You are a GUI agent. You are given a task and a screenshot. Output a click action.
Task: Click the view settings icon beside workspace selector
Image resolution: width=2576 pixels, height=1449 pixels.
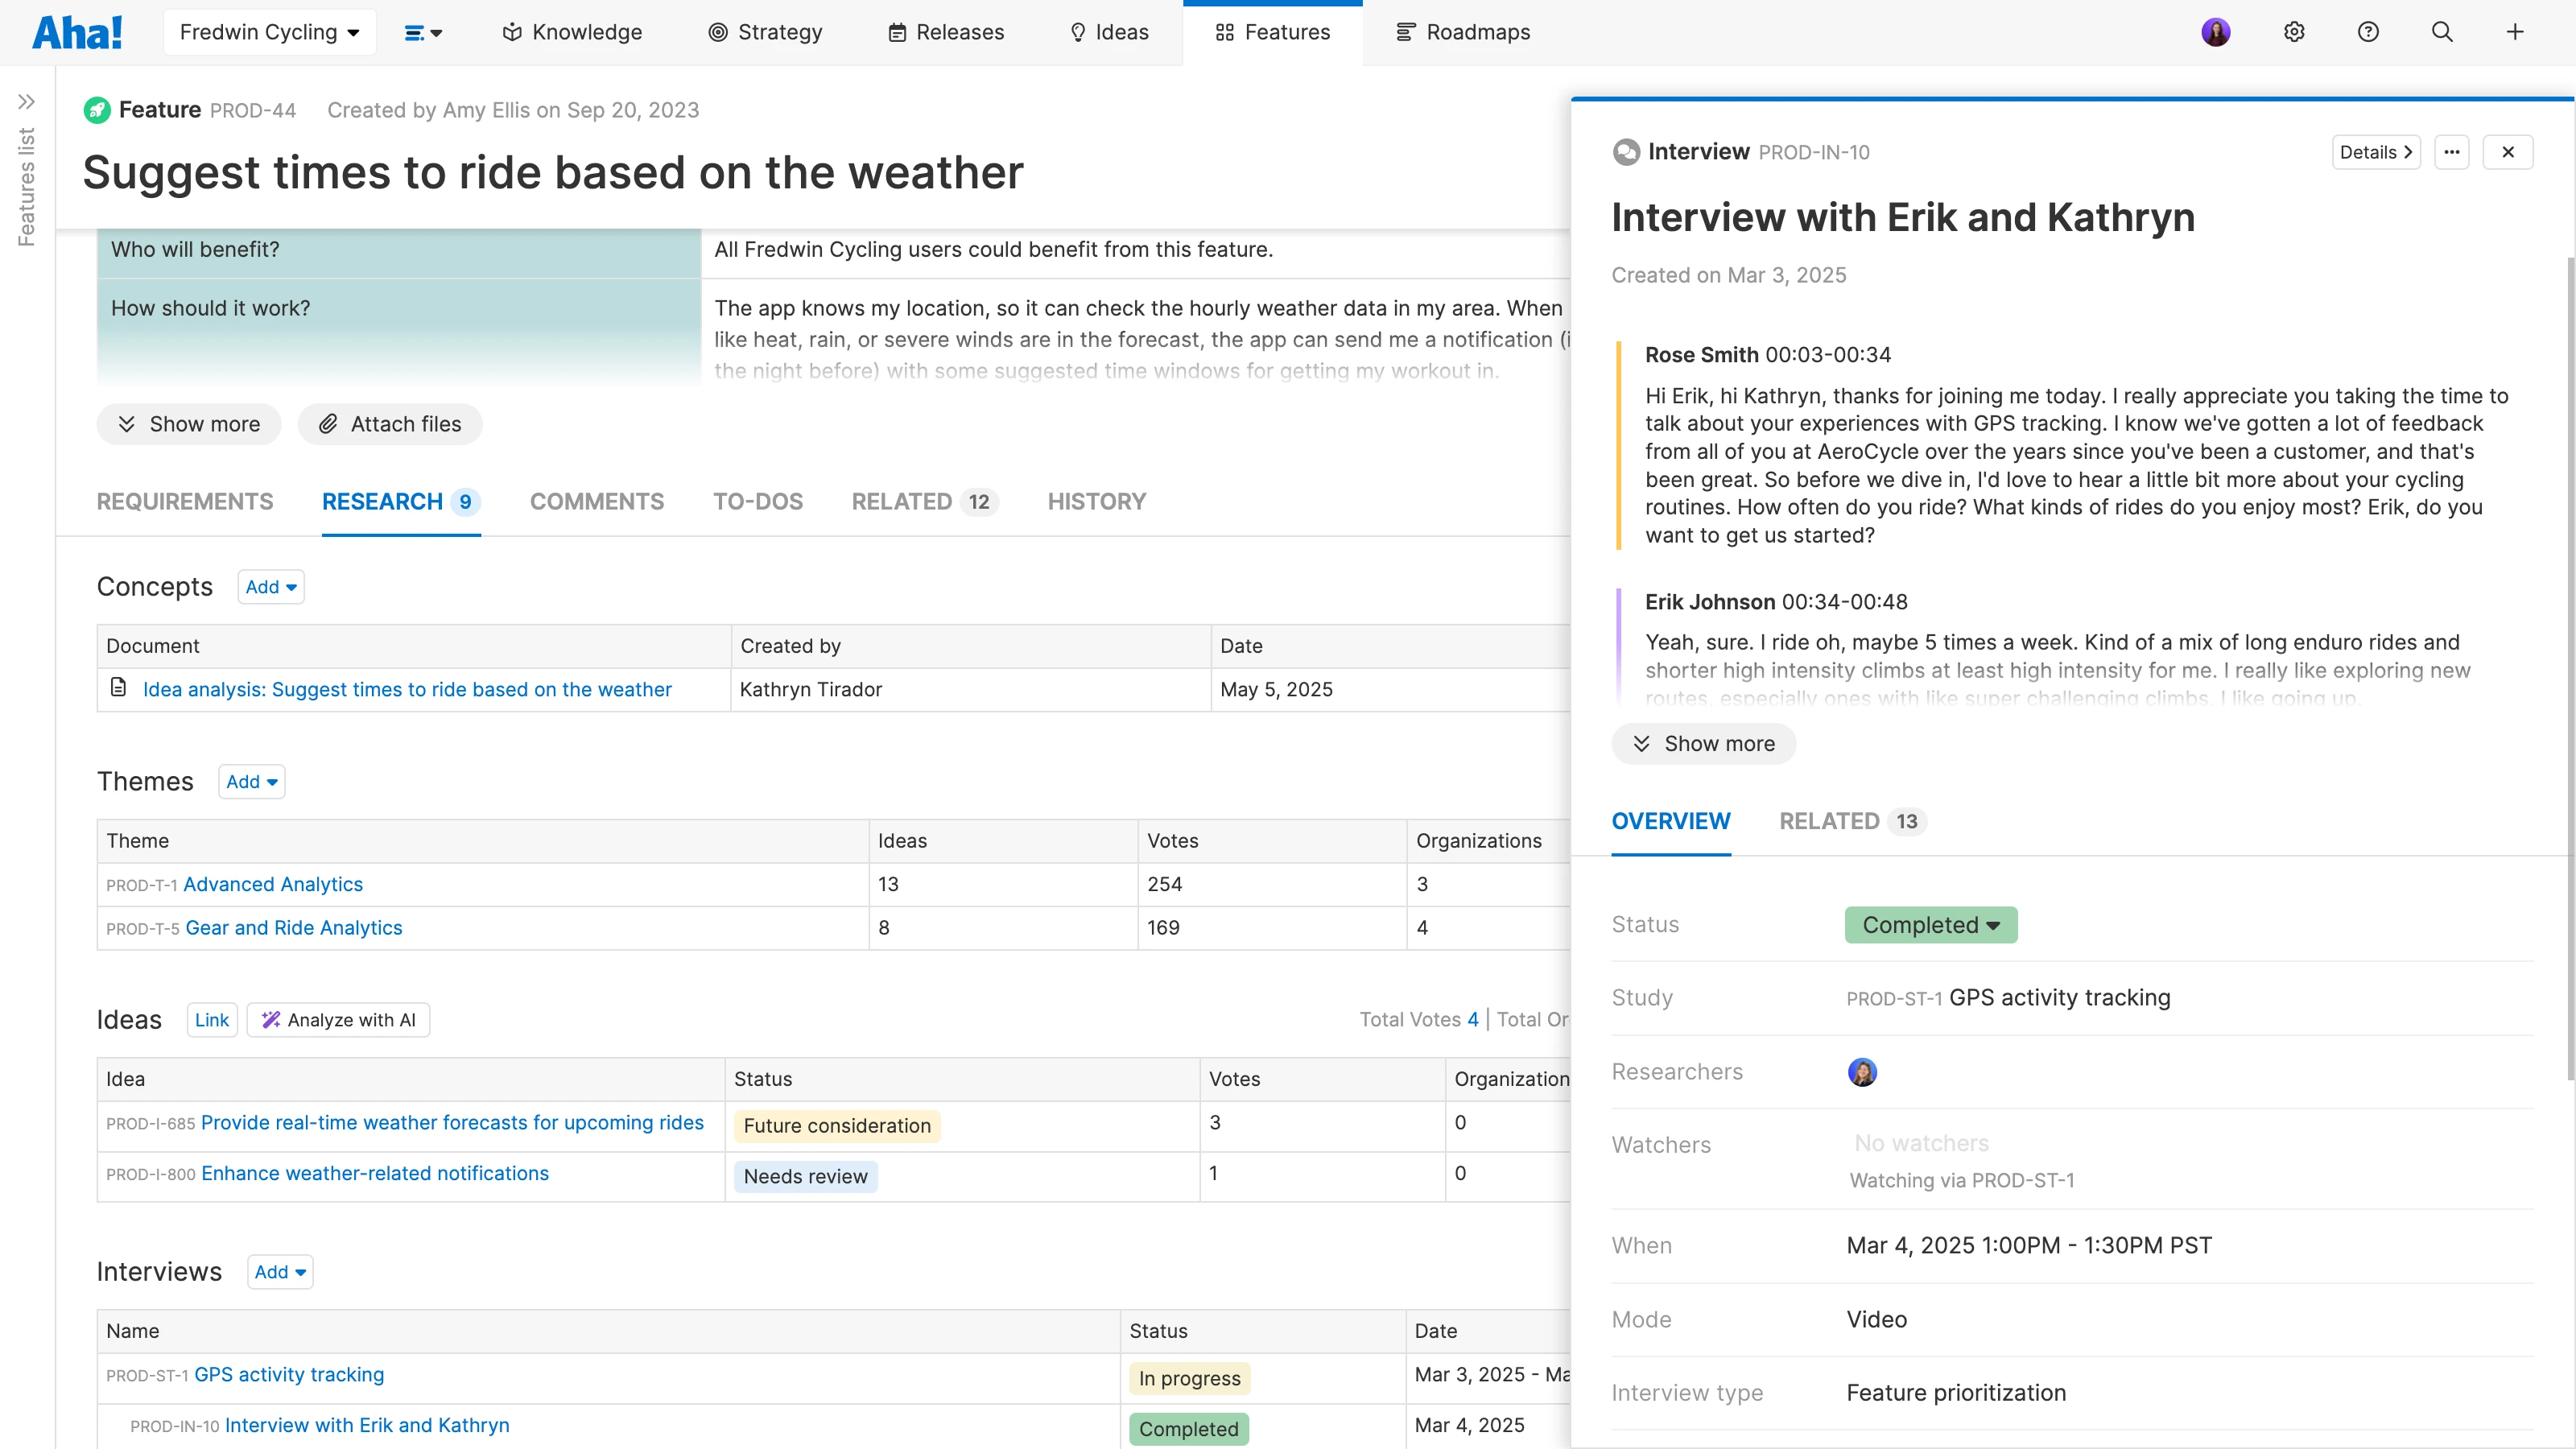pos(424,32)
